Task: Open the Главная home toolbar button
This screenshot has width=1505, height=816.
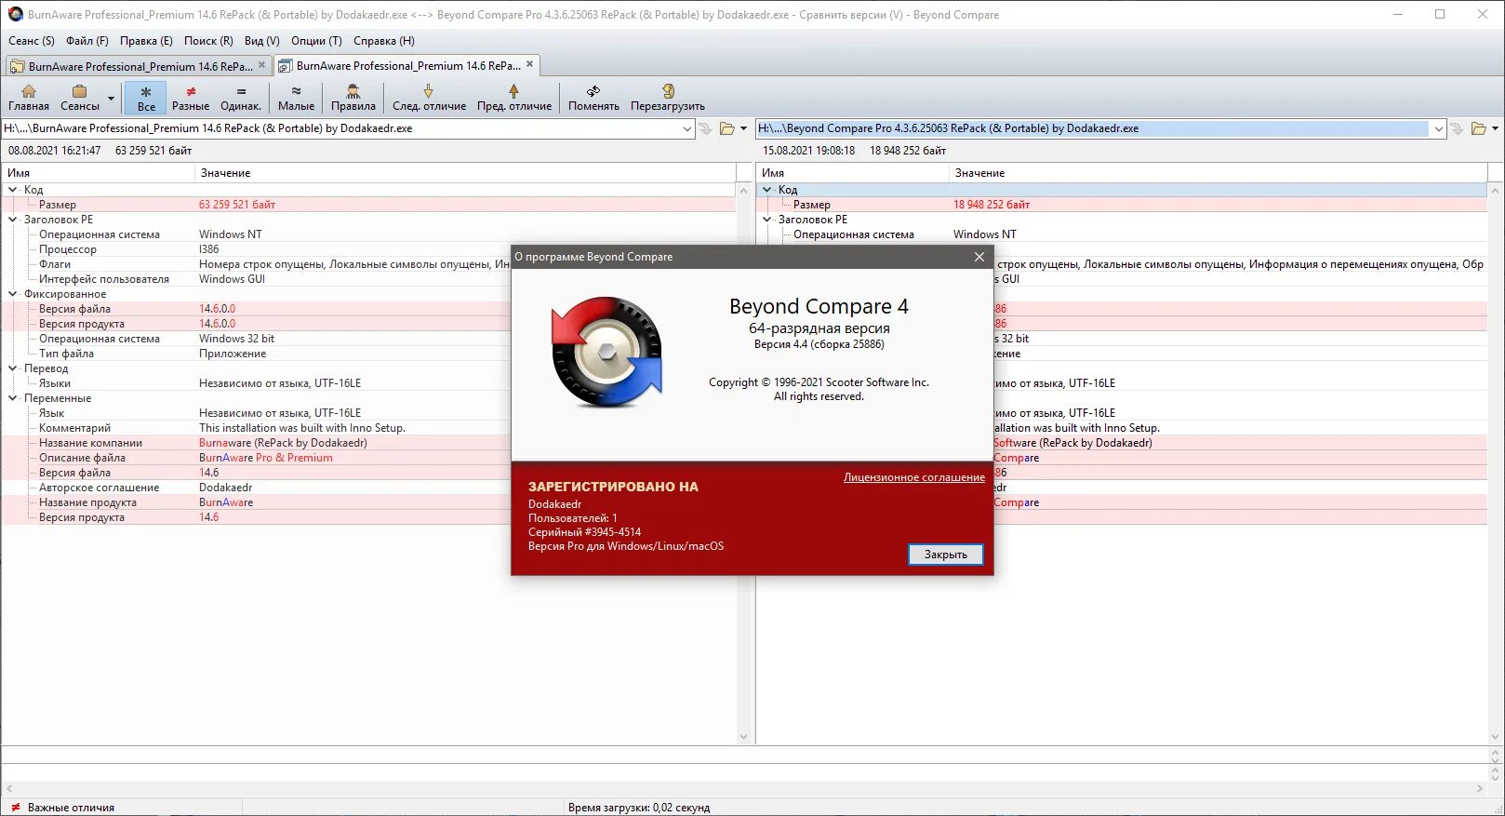Action: click(29, 98)
